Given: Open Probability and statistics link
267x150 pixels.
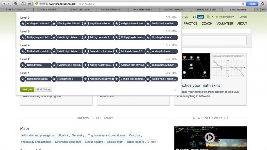Looking at the screenshot, I should [36, 142].
